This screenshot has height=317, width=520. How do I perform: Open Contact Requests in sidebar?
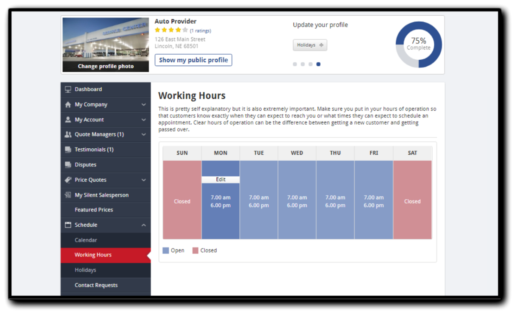pos(96,285)
